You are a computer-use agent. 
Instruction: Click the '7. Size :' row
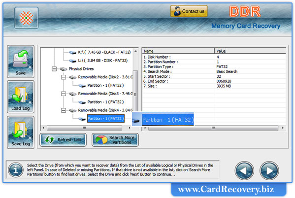point(214,86)
